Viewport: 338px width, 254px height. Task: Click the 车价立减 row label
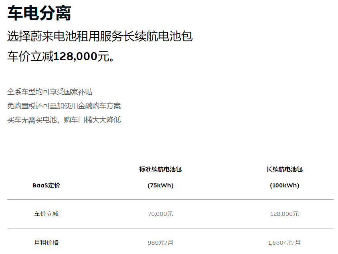(x=47, y=214)
